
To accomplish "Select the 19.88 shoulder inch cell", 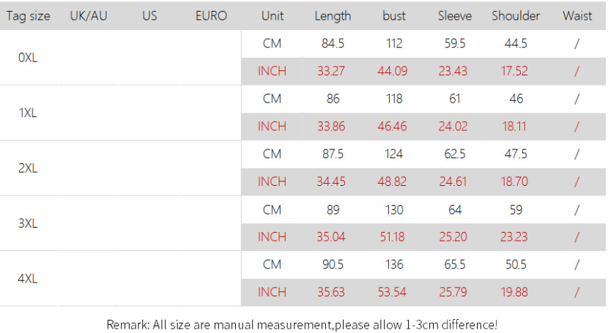I will pyautogui.click(x=516, y=292).
